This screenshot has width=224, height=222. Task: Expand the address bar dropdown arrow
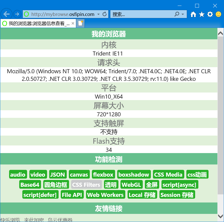tap(98, 14)
